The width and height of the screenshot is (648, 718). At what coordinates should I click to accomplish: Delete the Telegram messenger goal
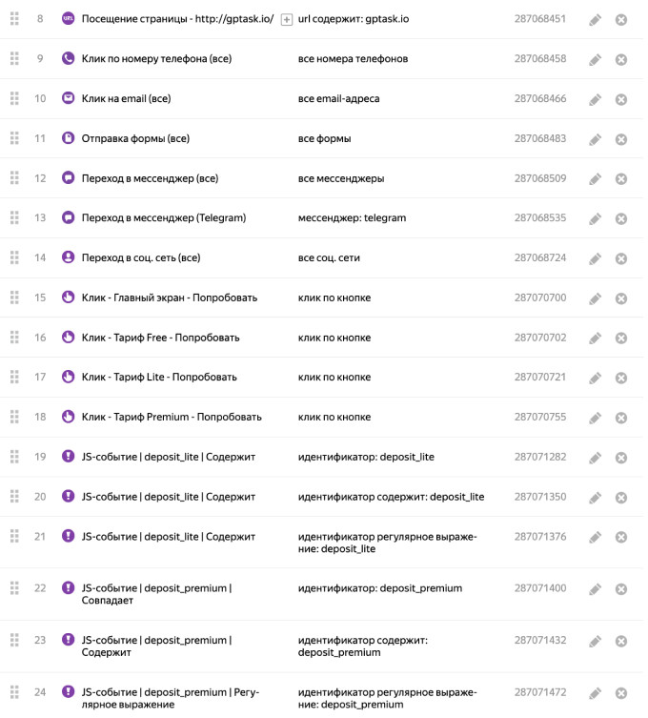621,218
